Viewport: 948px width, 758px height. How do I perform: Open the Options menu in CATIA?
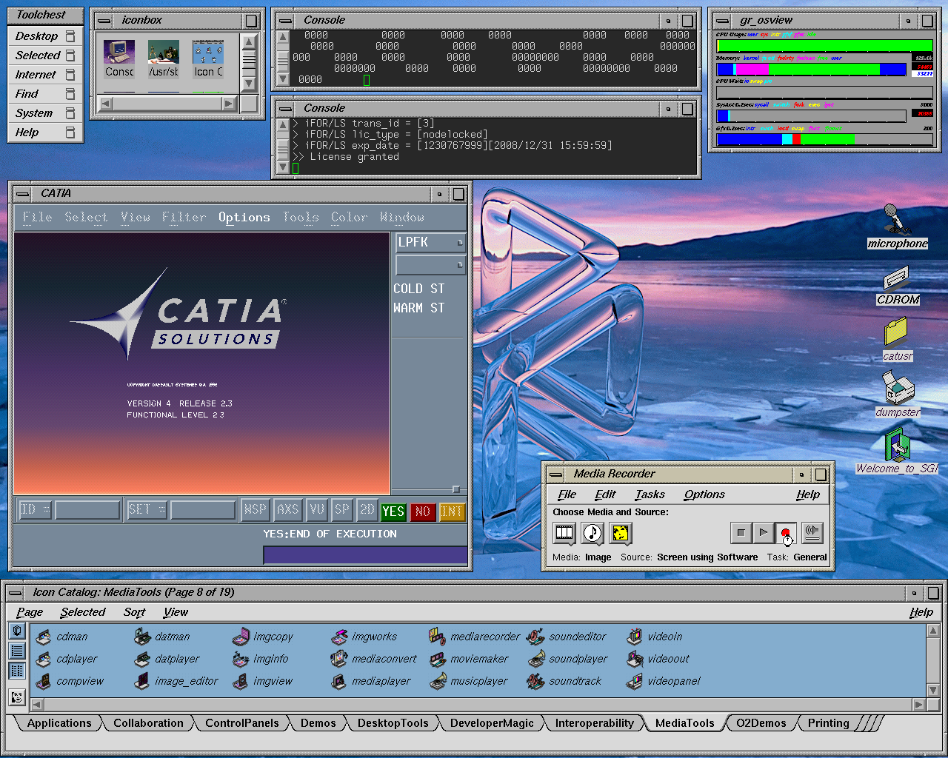tap(244, 217)
